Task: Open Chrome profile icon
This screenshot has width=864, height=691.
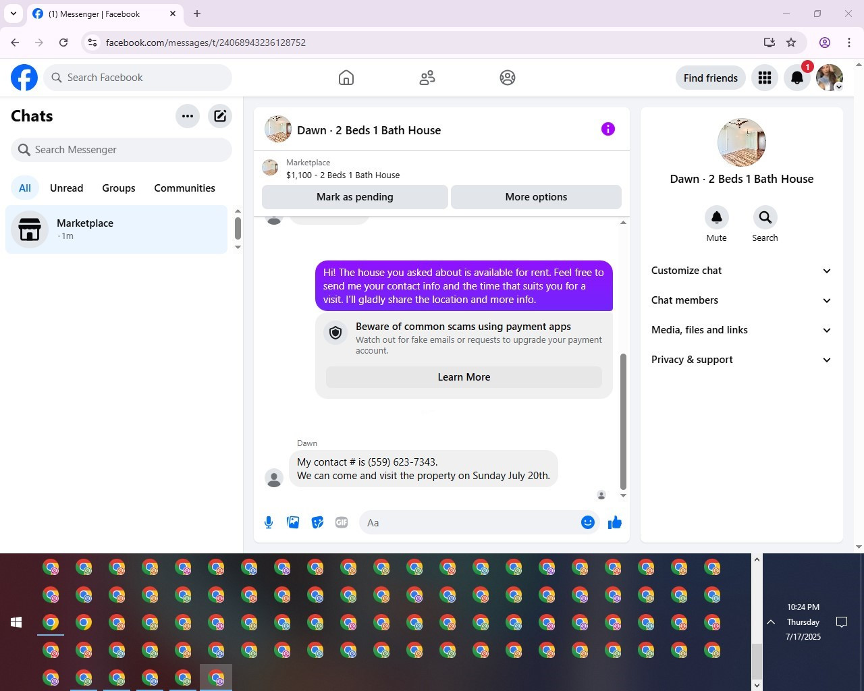Action: 825,43
